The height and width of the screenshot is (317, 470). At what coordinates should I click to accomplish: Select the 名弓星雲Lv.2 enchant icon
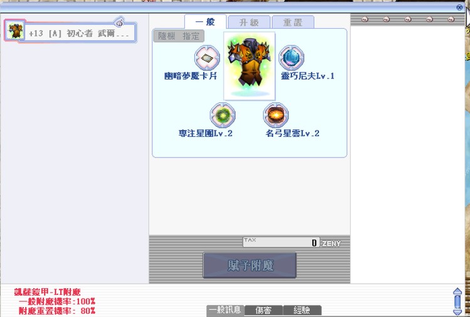276,115
